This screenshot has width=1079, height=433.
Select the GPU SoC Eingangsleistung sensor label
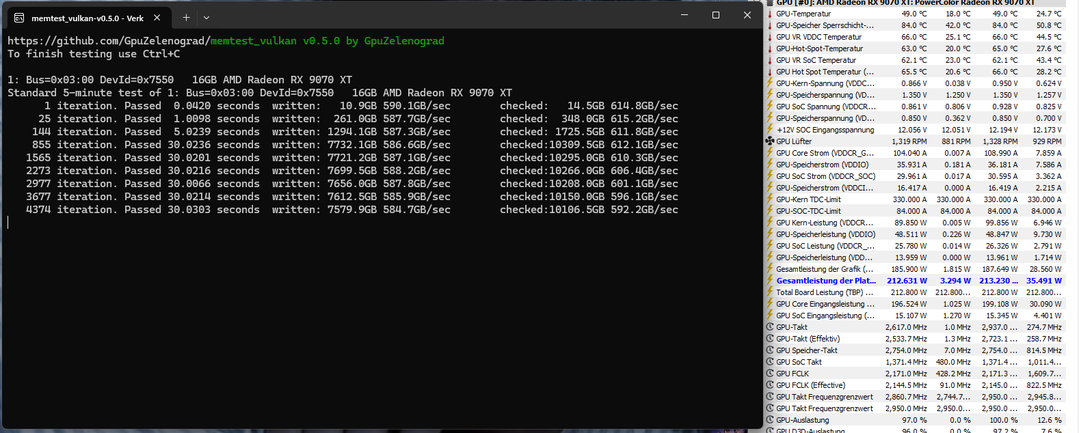click(825, 316)
